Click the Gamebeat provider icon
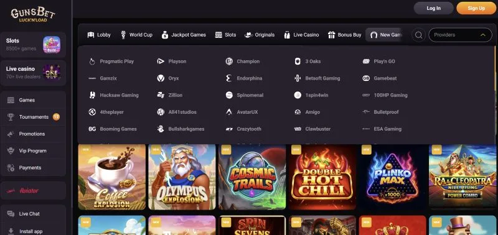Screen dimensions: 498x235 pyautogui.click(x=366, y=78)
